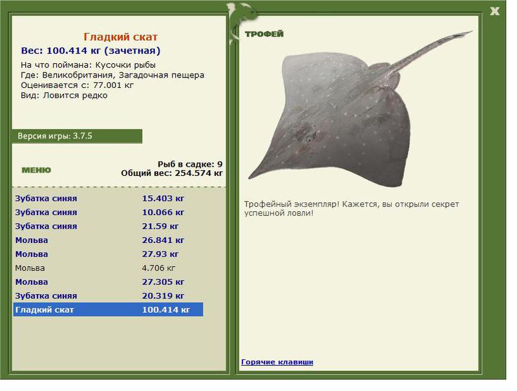Close the trophy window with the X
Viewport: 517px width, 391px height.
(494, 11)
